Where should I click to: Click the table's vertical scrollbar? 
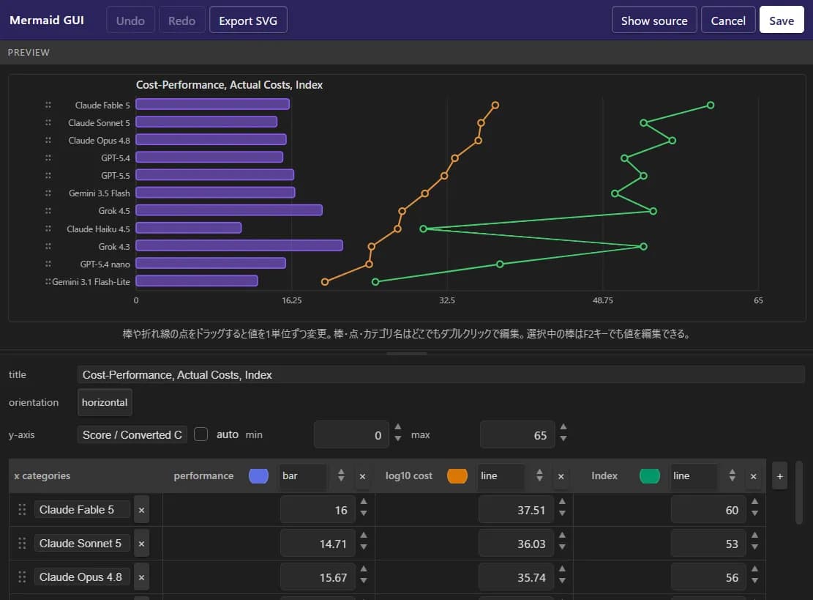799,492
